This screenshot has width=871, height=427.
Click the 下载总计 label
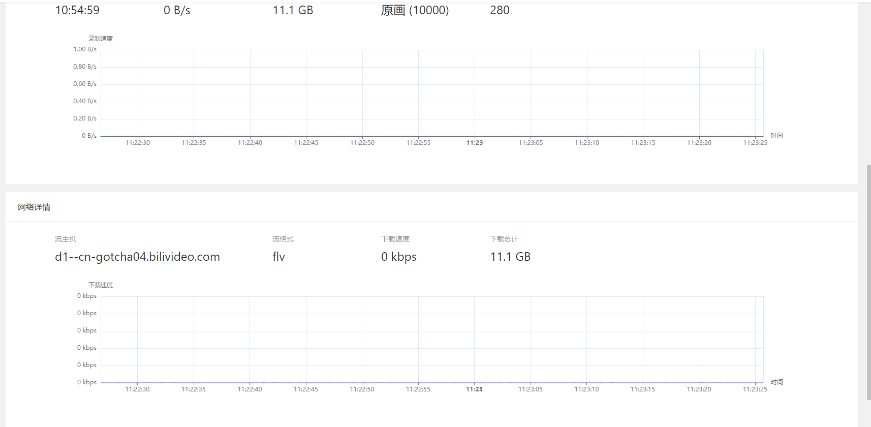click(x=504, y=239)
